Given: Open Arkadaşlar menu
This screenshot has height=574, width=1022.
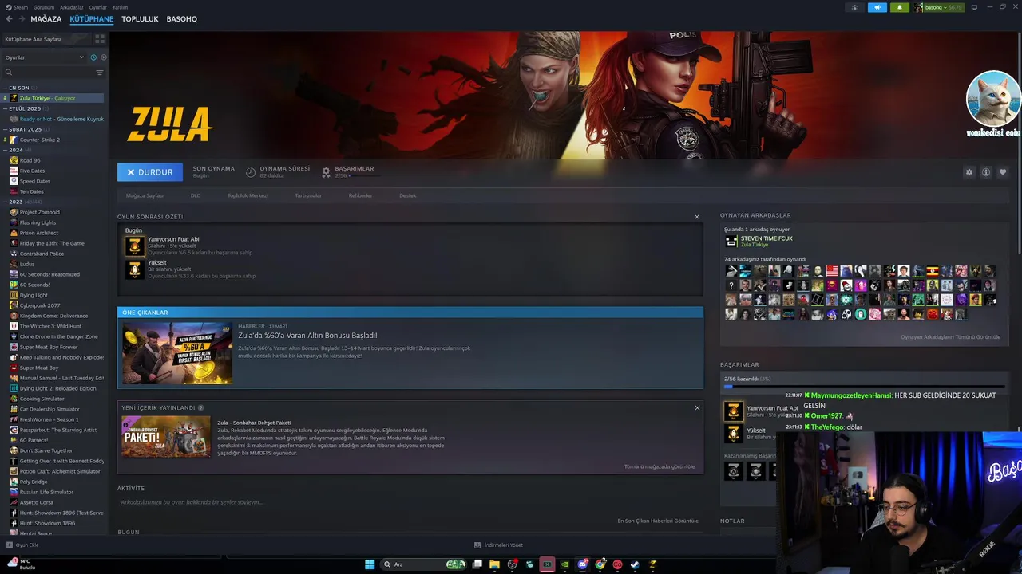Looking at the screenshot, I should point(71,7).
